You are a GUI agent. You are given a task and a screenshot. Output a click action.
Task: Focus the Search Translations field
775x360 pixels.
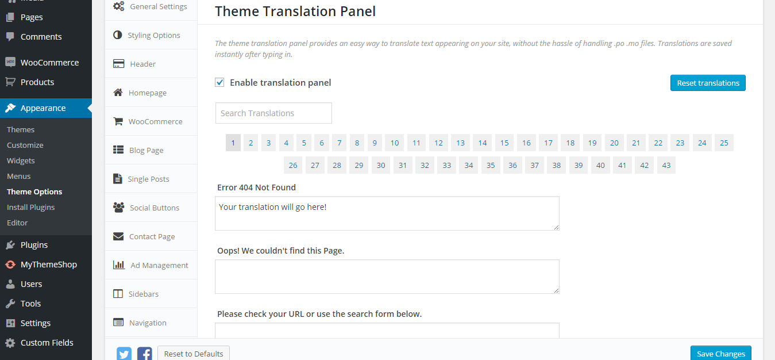pos(273,113)
